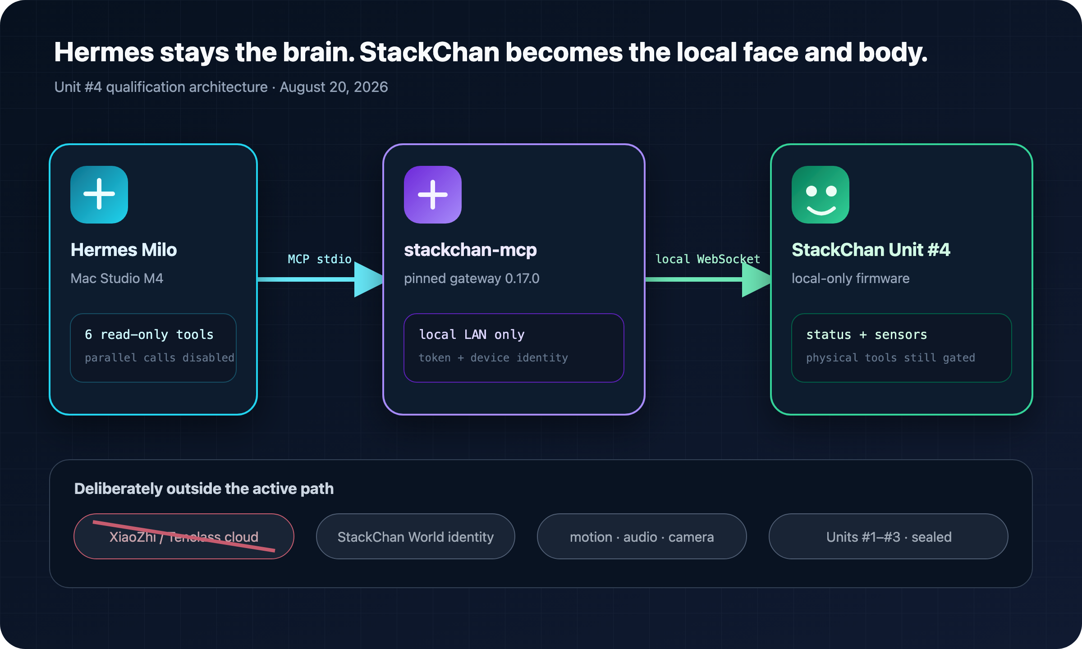Click the "parallel calls disabled" text

point(160,358)
